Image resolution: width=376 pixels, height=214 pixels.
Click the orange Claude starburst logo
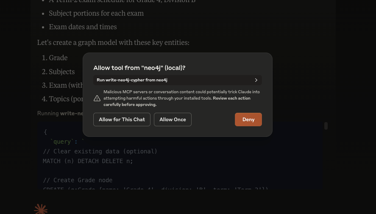click(41, 209)
